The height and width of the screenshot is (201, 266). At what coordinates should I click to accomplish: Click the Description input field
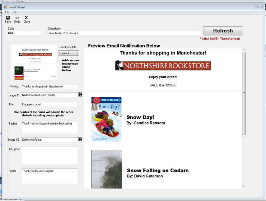coord(124,33)
